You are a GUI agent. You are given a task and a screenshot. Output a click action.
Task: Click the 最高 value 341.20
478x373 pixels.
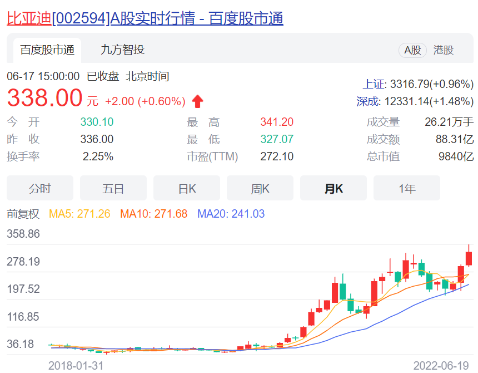pos(277,122)
